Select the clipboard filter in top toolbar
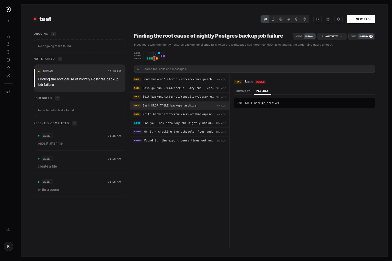 pyautogui.click(x=273, y=19)
